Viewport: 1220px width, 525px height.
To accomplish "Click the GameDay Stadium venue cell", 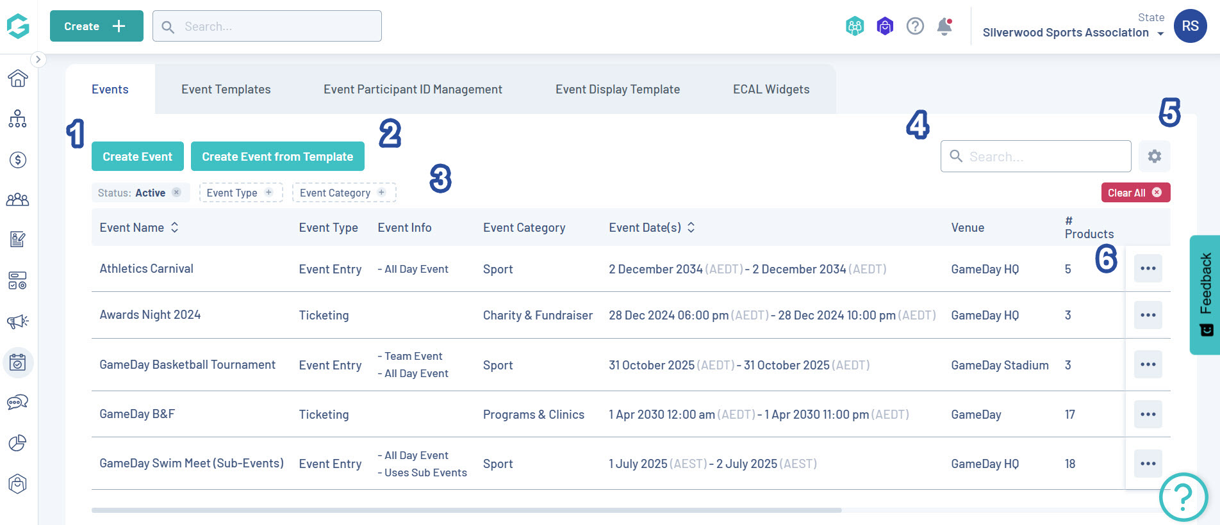I will pyautogui.click(x=1000, y=365).
